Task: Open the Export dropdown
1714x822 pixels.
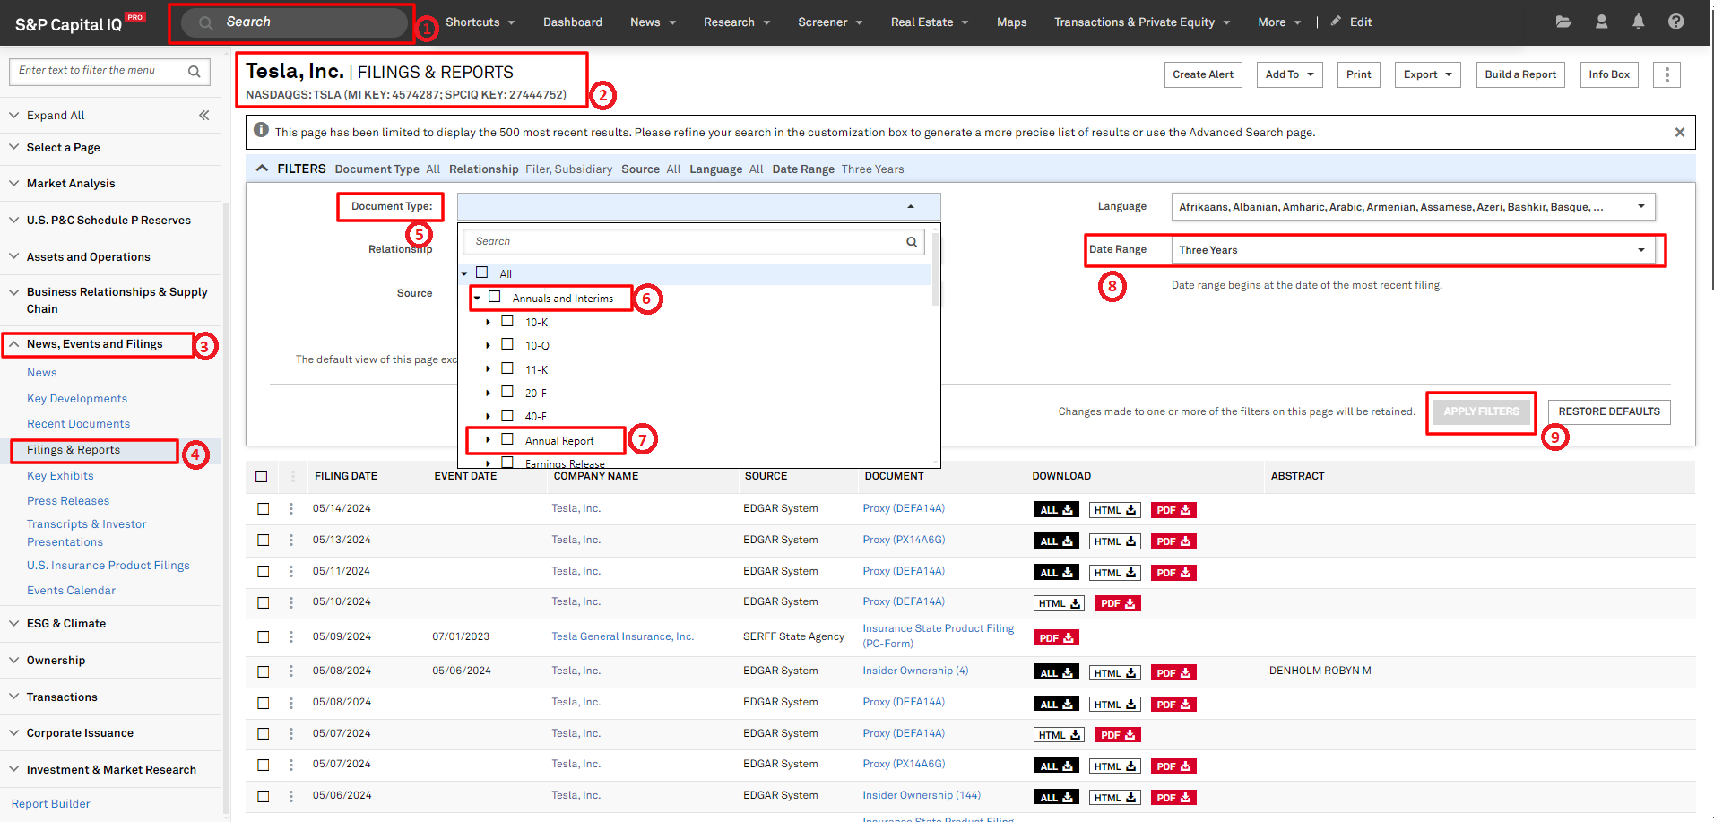Action: (1428, 75)
